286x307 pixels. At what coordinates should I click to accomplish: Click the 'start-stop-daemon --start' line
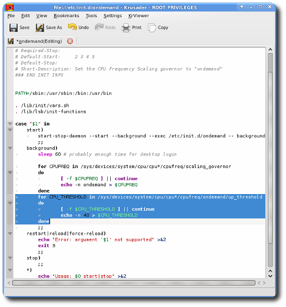pyautogui.click(x=151, y=136)
